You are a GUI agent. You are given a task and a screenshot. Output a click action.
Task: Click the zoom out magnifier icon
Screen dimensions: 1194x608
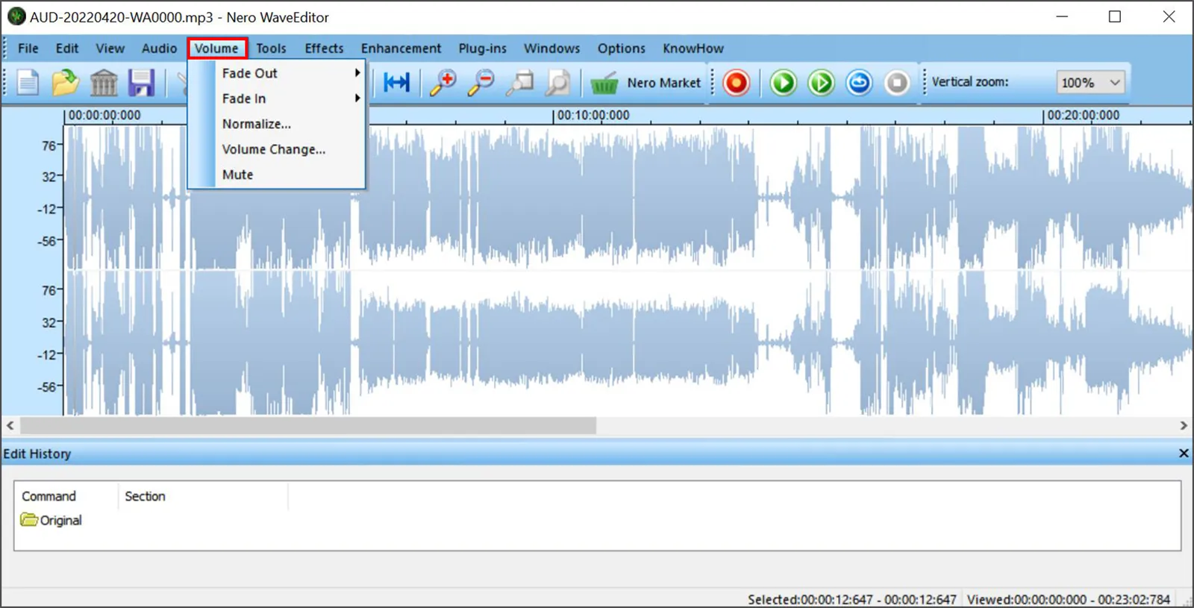pyautogui.click(x=481, y=83)
